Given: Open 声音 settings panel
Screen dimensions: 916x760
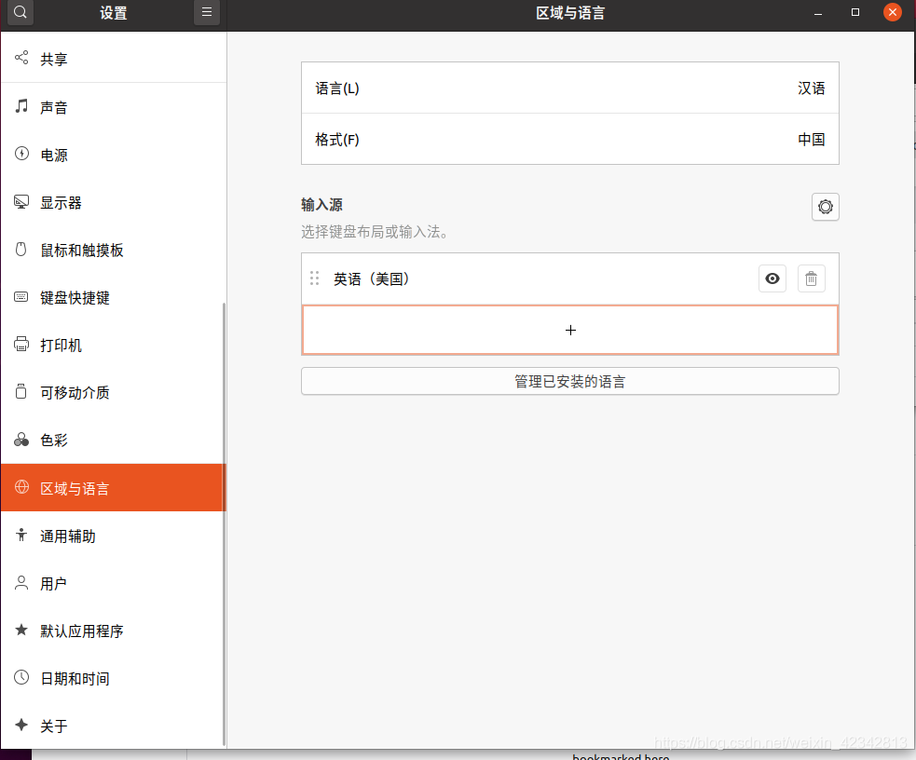Looking at the screenshot, I should pyautogui.click(x=114, y=107).
